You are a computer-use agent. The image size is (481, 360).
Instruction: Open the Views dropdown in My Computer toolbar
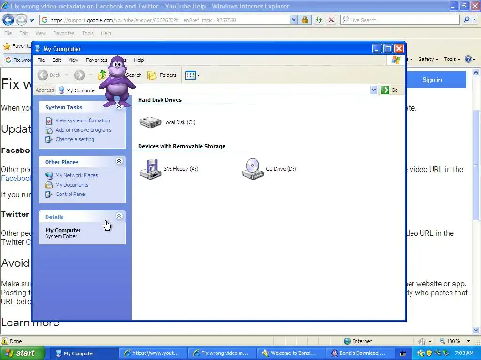click(192, 75)
